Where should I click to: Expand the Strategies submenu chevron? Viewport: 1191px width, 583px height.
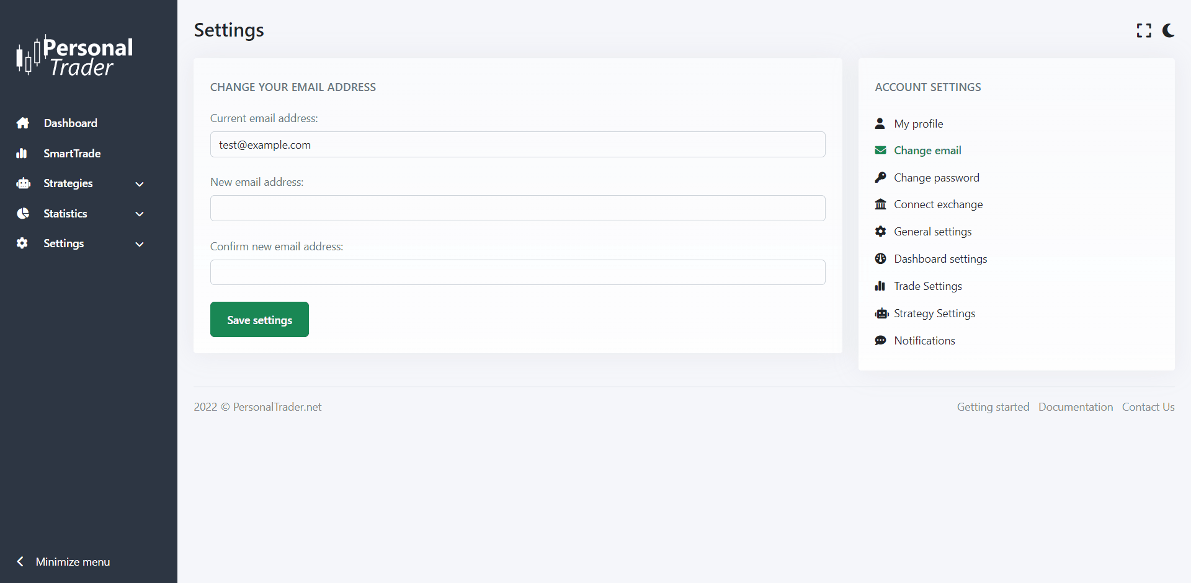pyautogui.click(x=140, y=184)
